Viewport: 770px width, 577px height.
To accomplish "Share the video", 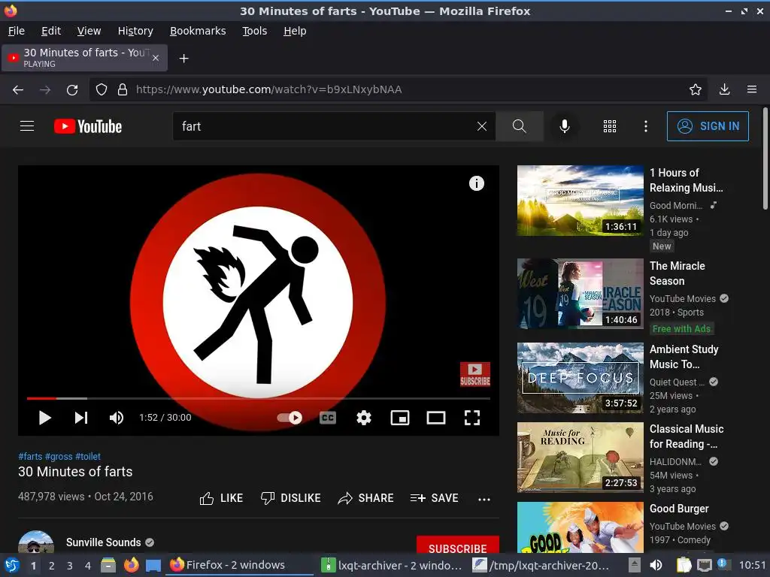I will (x=365, y=498).
